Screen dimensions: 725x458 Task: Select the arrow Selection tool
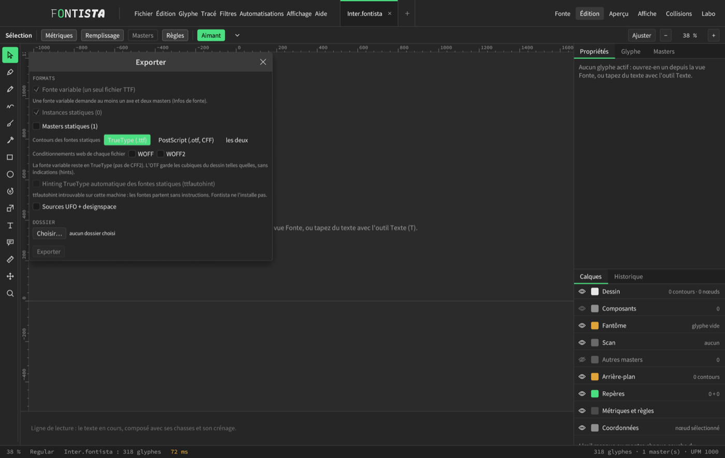(x=10, y=55)
